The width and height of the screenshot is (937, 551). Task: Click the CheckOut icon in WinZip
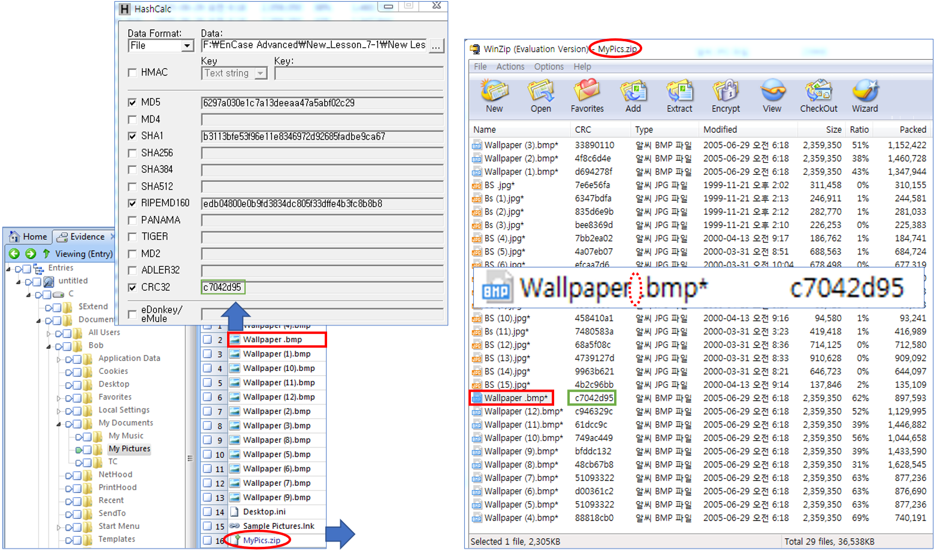818,92
